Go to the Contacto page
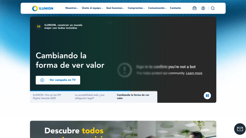 pos(175,8)
